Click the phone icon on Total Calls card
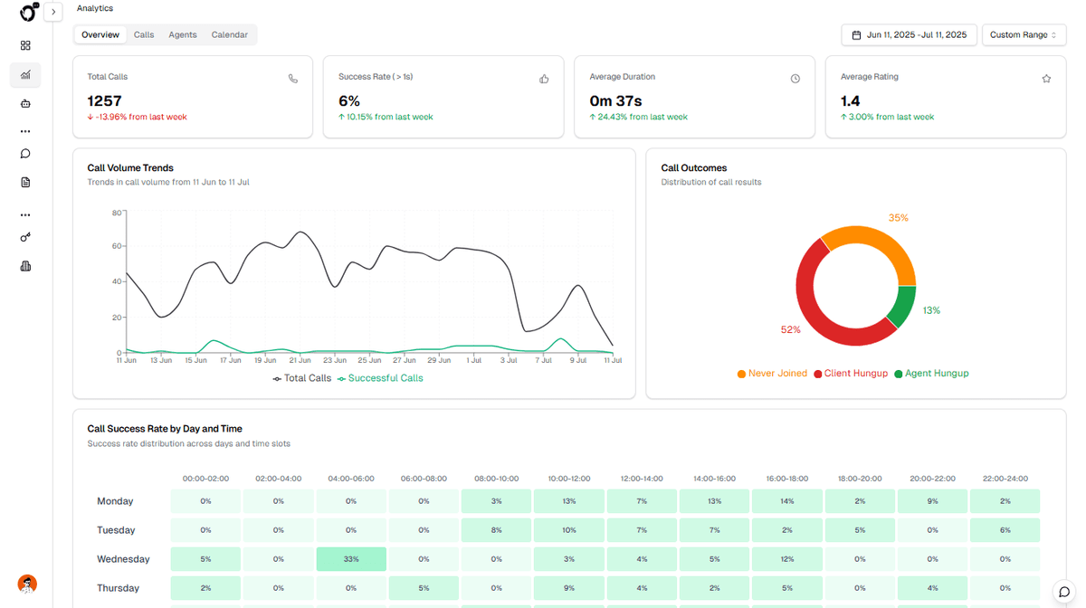 (292, 79)
